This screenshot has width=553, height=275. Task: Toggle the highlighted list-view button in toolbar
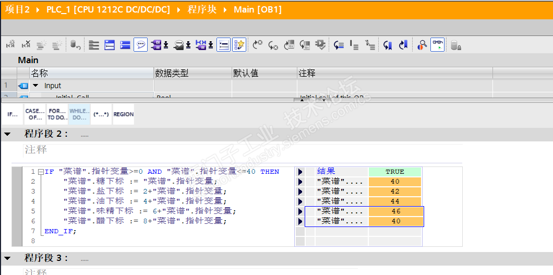(x=224, y=45)
